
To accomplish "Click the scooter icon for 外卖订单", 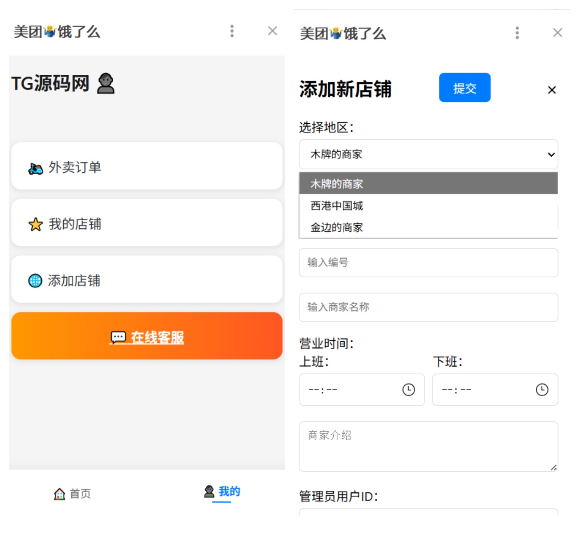I will (x=36, y=169).
